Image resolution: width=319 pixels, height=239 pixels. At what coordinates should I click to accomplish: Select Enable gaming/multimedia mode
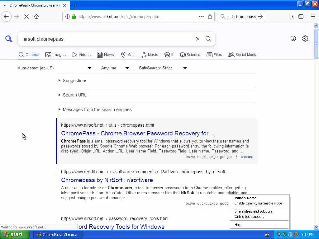coord(258,203)
